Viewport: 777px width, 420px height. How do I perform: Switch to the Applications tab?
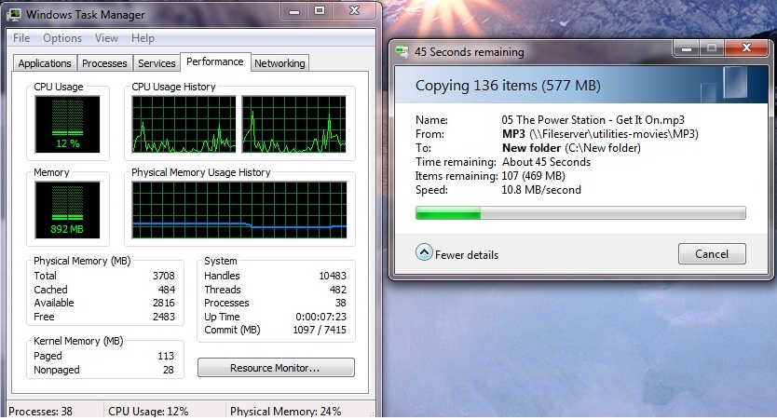point(45,63)
